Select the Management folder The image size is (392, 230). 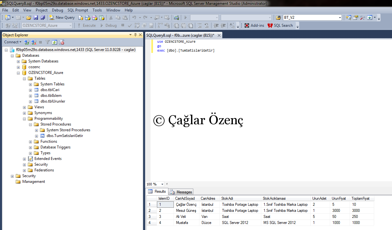pyautogui.click(x=33, y=182)
